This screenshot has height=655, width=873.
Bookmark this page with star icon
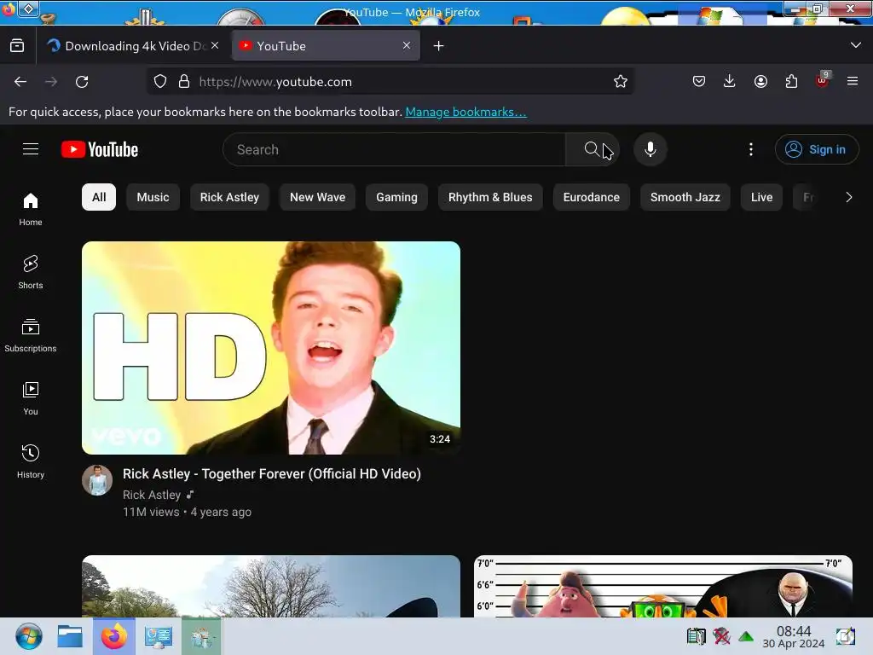pyautogui.click(x=621, y=81)
